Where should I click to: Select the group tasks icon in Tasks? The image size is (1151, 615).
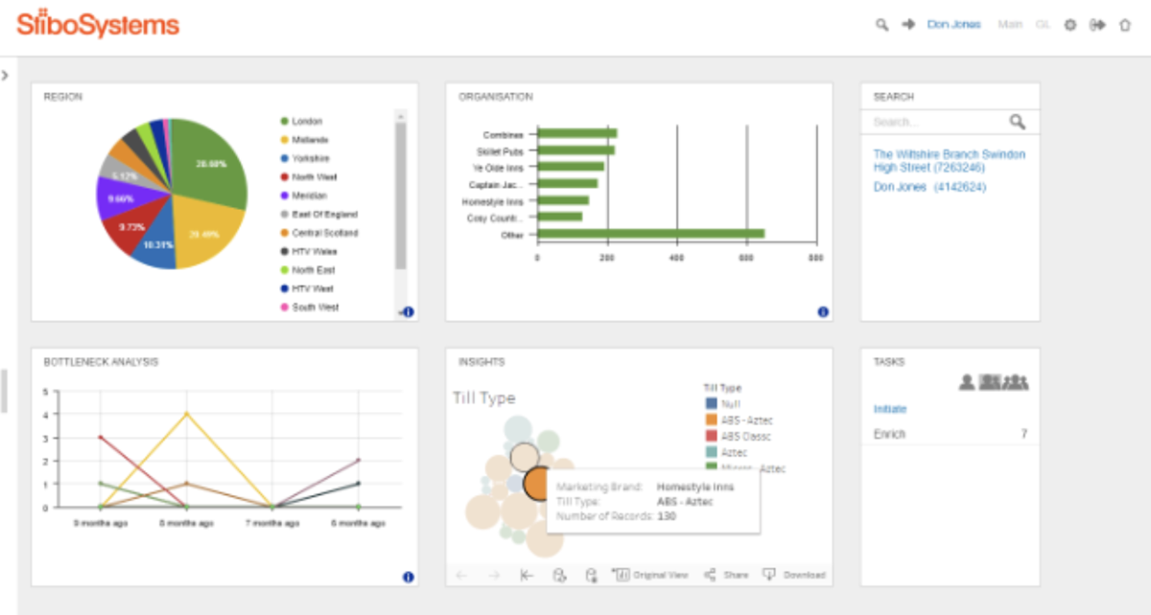1016,382
